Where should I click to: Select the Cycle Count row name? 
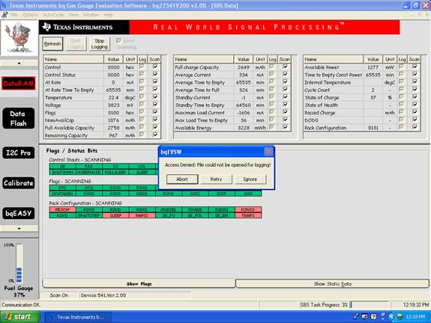click(317, 90)
